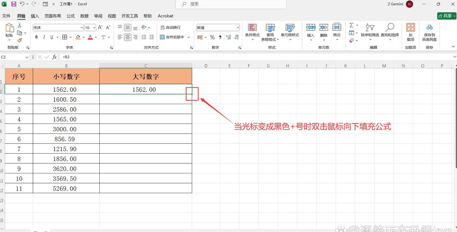Screen dimensions: 457x232
Task: Click the bottom align icon
Action: [x=135, y=28]
